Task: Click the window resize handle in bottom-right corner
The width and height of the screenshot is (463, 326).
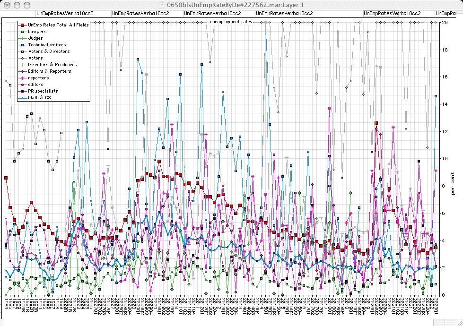Action: tap(459, 322)
